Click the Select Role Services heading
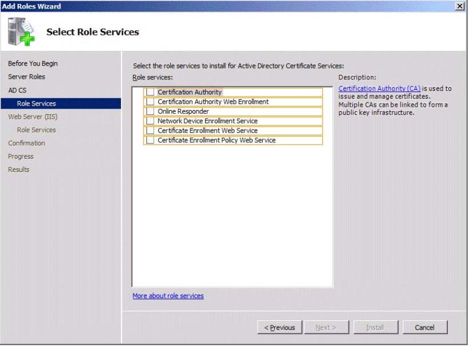The height and width of the screenshot is (346, 469). [93, 32]
